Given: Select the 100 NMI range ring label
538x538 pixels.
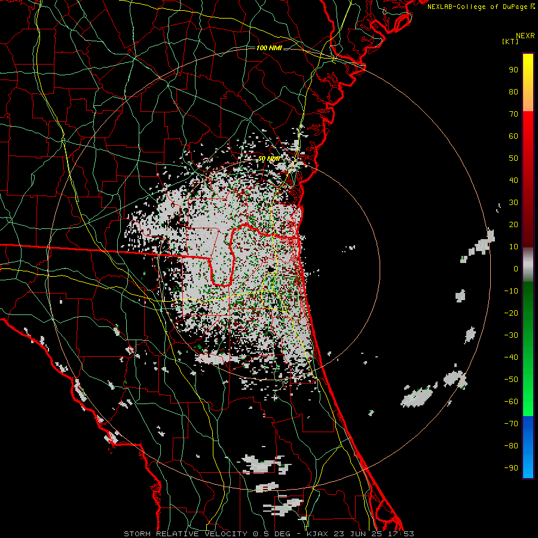Looking at the screenshot, I should (269, 48).
